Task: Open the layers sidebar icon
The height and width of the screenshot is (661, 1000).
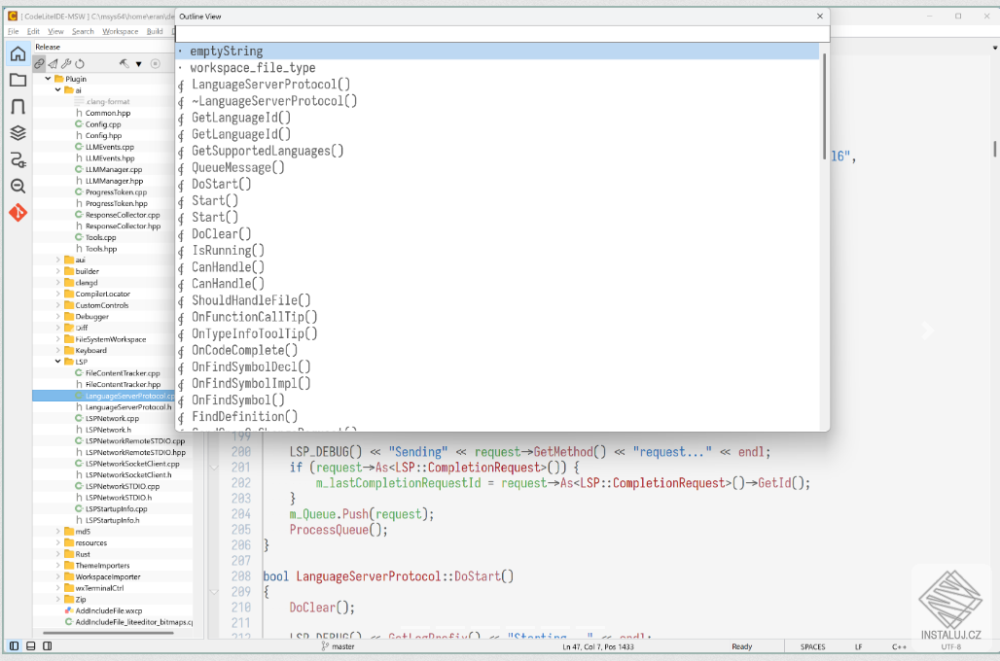Action: [18, 132]
